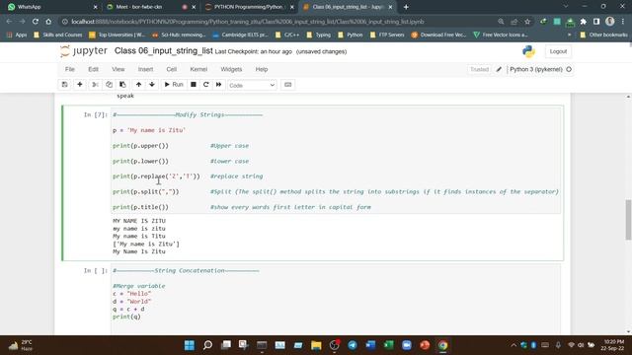Open the Cell menu
This screenshot has height=355, width=632.
point(171,69)
